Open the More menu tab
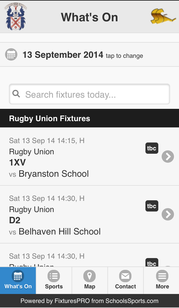The height and width of the screenshot is (308, 179). tap(162, 280)
